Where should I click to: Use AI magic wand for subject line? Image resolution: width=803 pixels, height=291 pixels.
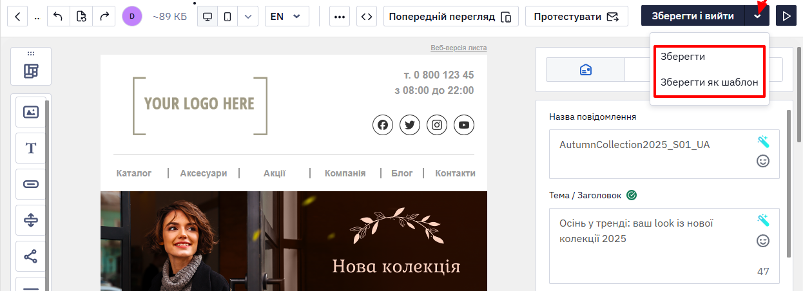coord(764,220)
